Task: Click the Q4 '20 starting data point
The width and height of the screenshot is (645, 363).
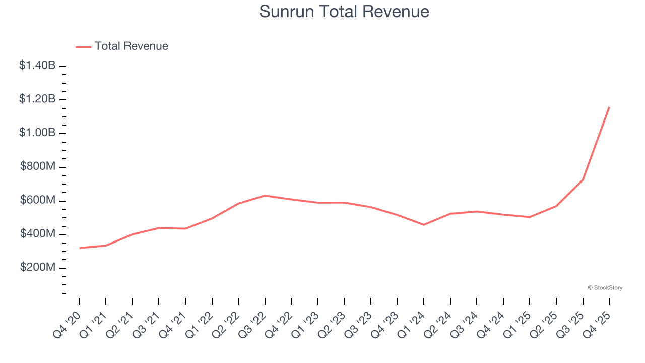Action: point(80,248)
